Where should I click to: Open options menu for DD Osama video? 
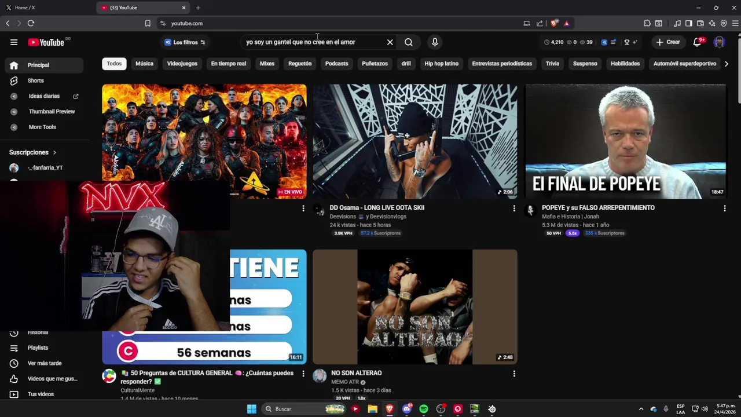[513, 208]
